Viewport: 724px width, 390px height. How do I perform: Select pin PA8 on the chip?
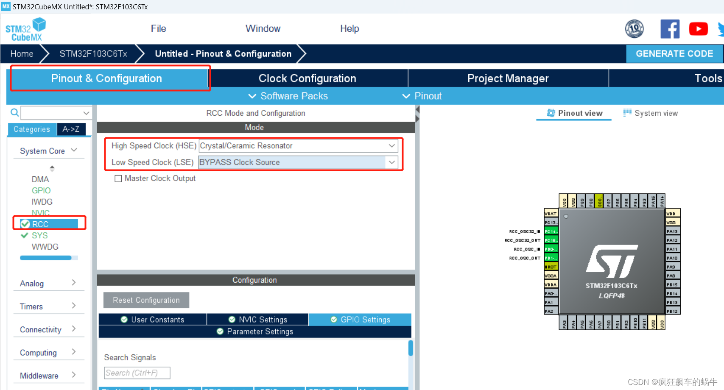coord(673,276)
